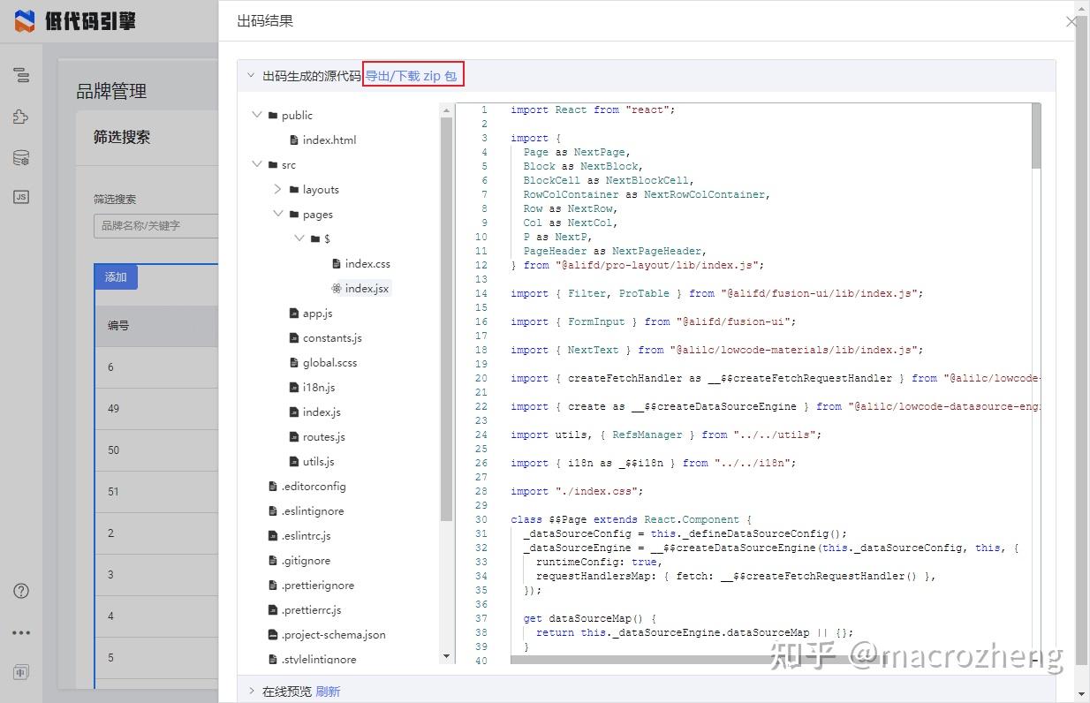Open the JS source panel icon

[x=21, y=198]
